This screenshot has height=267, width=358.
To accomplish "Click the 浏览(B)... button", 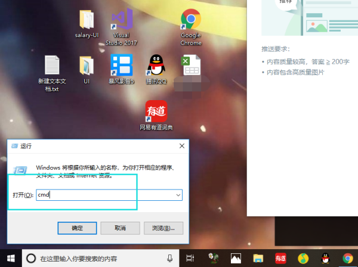I will click(x=163, y=228).
